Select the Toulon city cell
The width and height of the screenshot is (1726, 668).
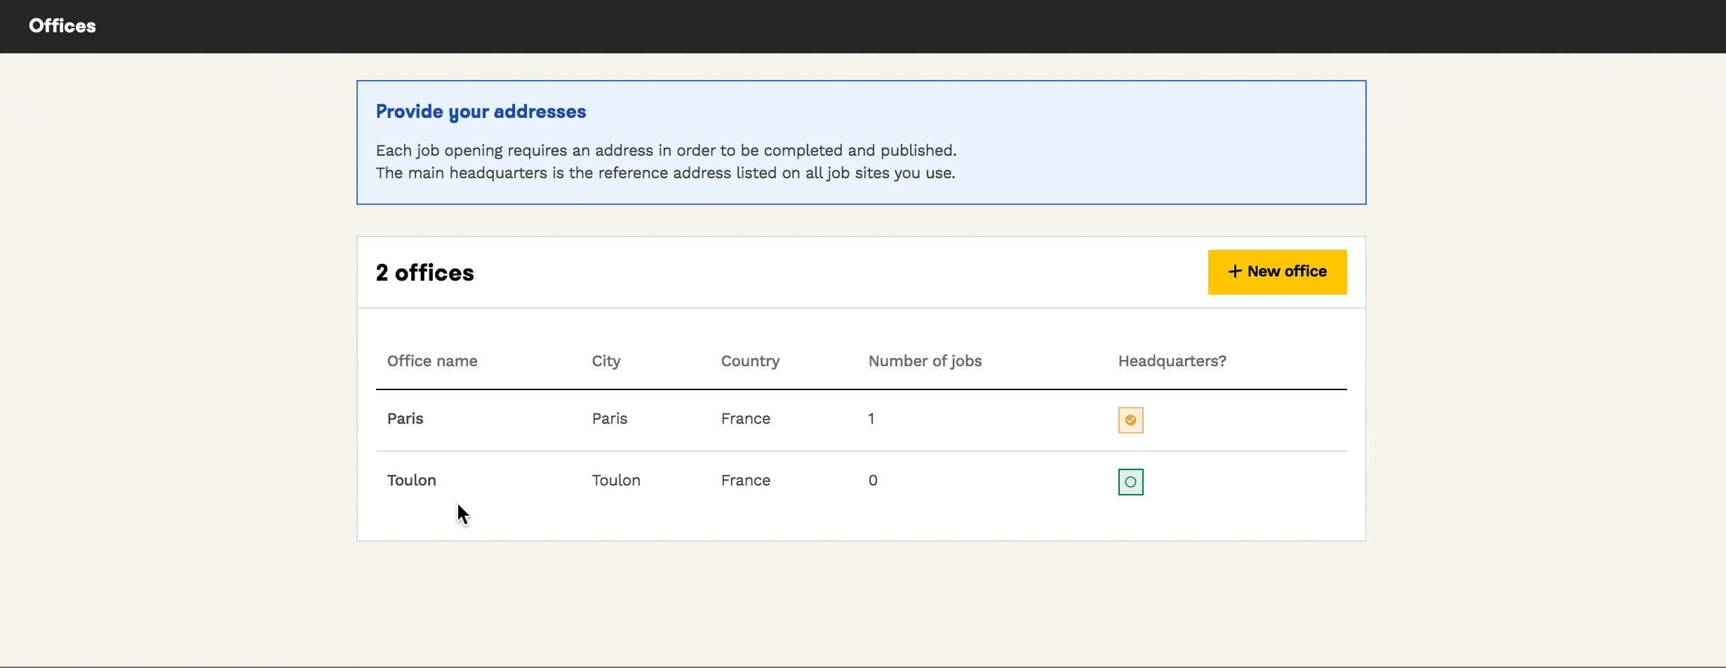615,481
